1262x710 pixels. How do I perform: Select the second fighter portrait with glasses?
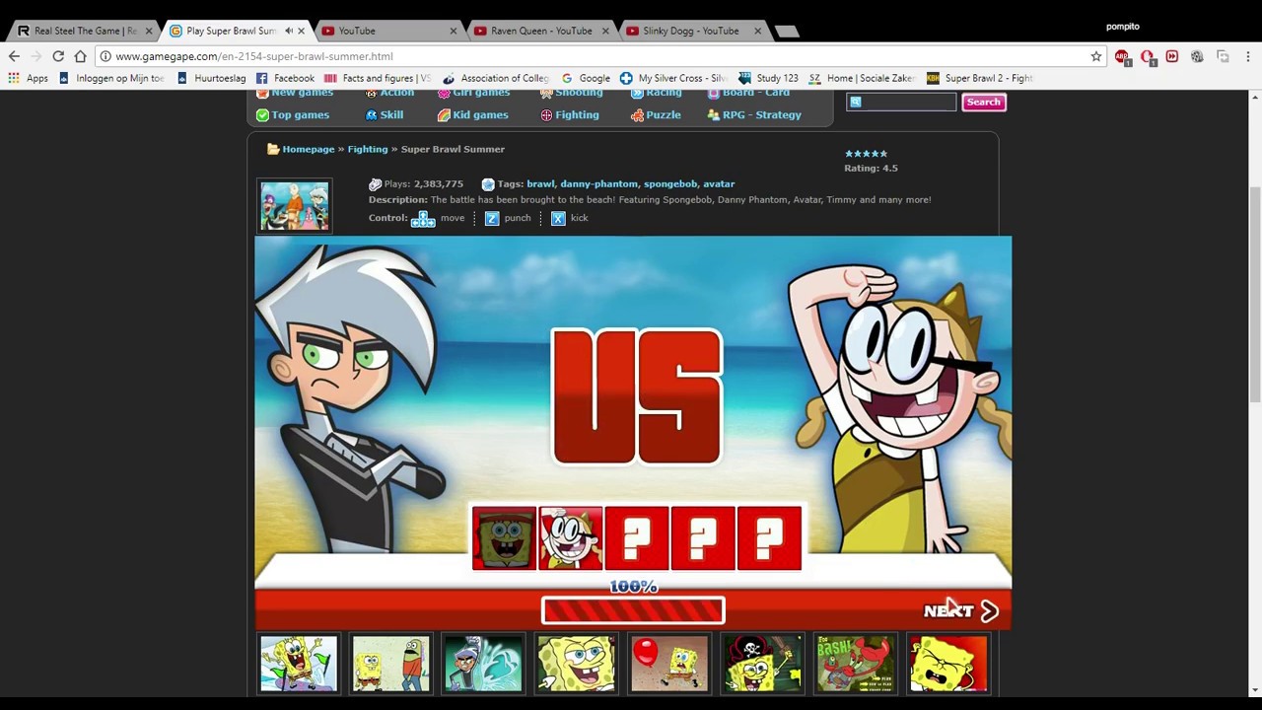point(571,538)
